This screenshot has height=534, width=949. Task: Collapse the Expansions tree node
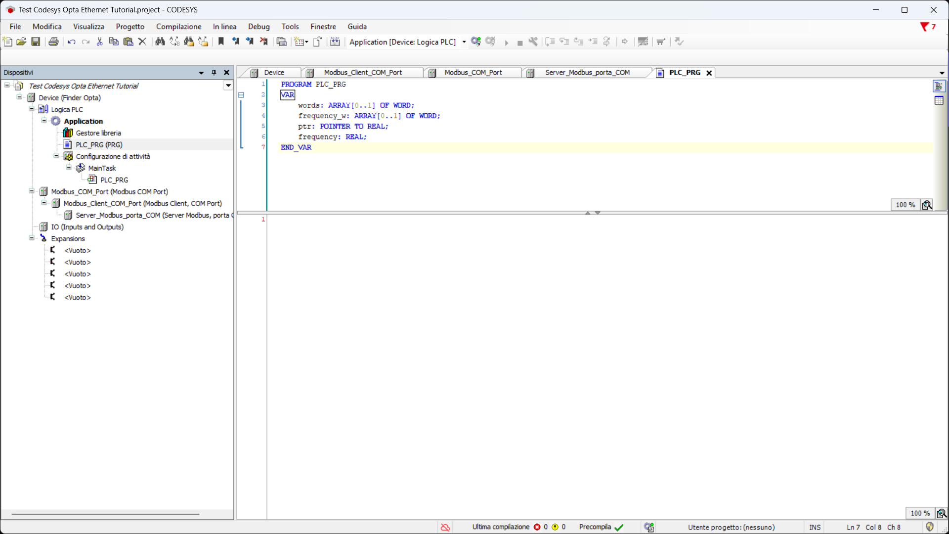tap(32, 238)
